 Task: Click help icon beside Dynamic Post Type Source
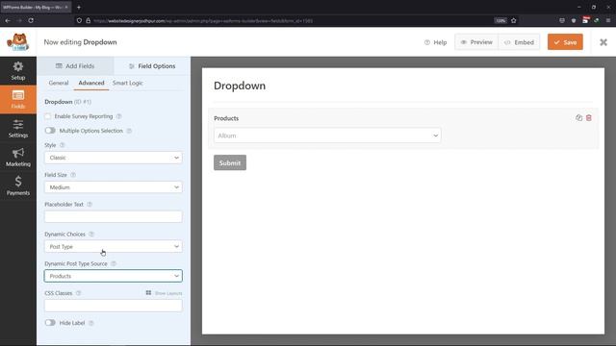(x=114, y=263)
